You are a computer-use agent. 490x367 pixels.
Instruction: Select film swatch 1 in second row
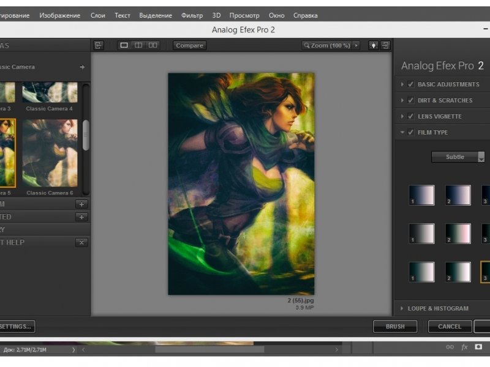point(421,234)
